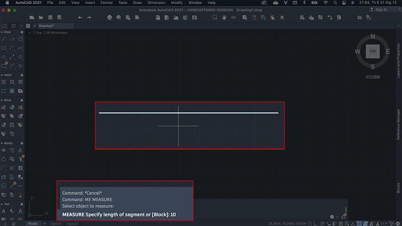Toggle the highlighted object snap tracking button
Screen dimensions: 402x226
[366, 223]
